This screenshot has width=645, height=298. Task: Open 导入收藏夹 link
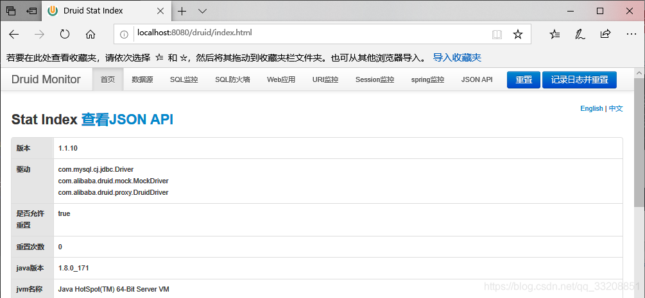tap(457, 58)
